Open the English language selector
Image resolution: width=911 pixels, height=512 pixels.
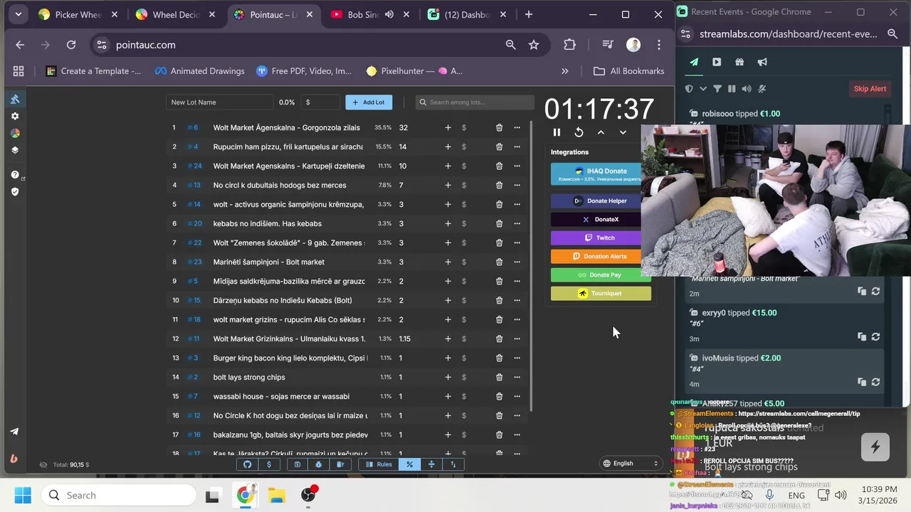[631, 464]
